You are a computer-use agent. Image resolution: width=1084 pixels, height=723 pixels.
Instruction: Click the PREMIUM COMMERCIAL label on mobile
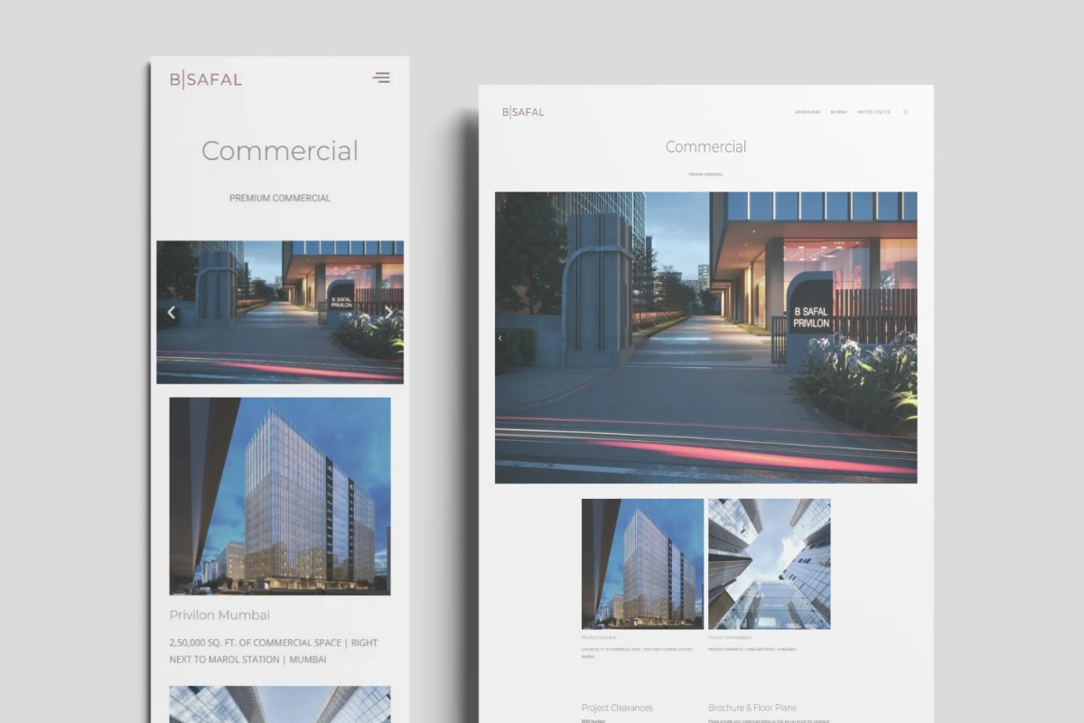pyautogui.click(x=280, y=198)
